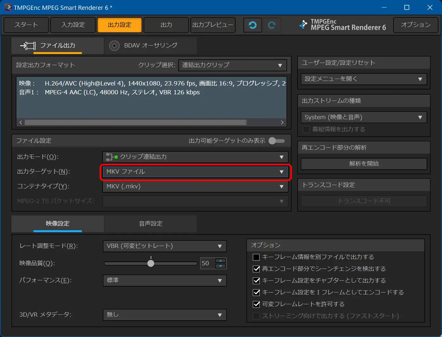The width and height of the screenshot is (442, 337).
Task: Open 設定メニューを開く dropdown
Action: [x=364, y=79]
